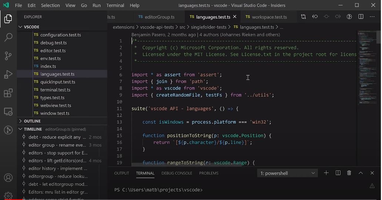Open the Source Control view

coord(8,56)
